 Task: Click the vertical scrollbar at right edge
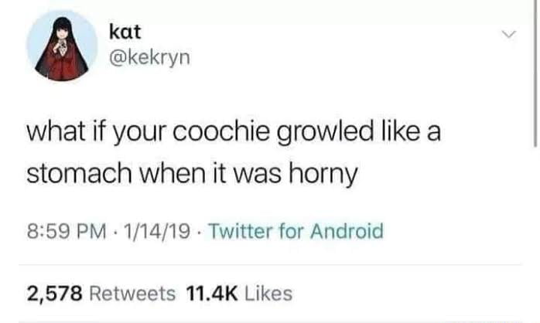click(x=535, y=73)
